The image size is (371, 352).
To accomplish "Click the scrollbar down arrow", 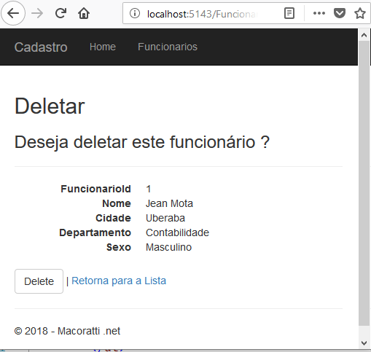I will pos(364,343).
